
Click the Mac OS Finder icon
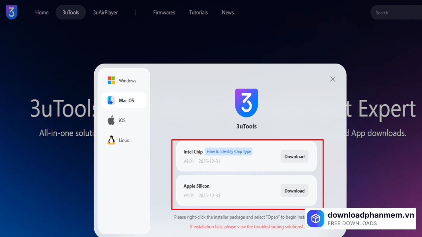111,100
